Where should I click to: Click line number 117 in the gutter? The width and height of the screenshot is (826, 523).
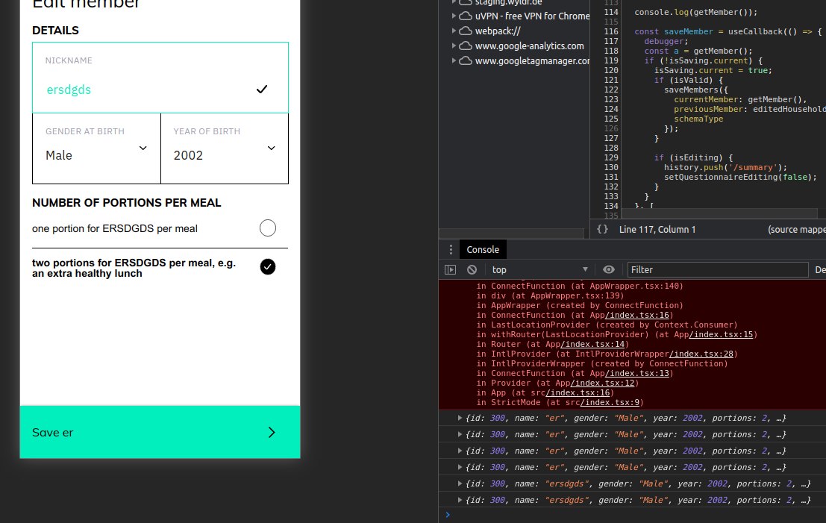[x=611, y=41]
